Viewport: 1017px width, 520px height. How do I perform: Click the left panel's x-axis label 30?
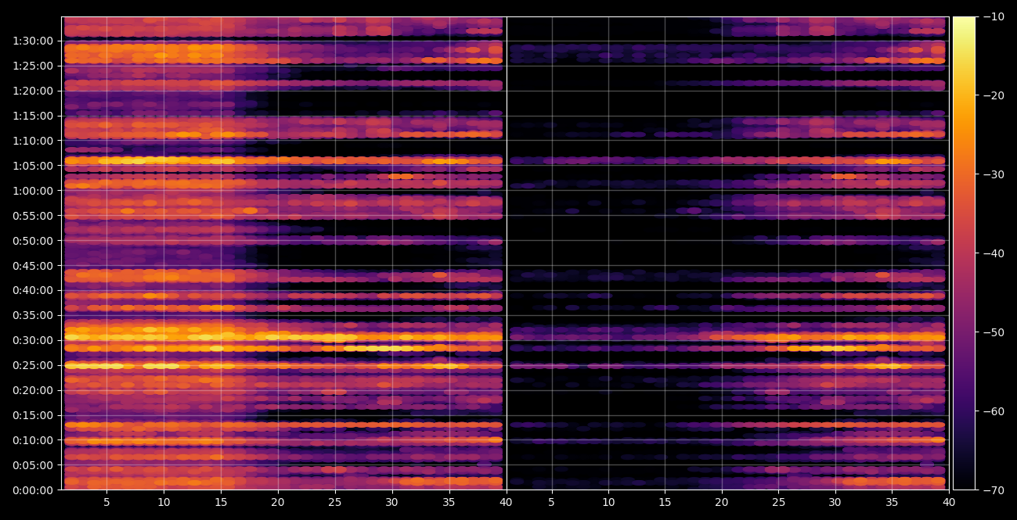point(391,503)
